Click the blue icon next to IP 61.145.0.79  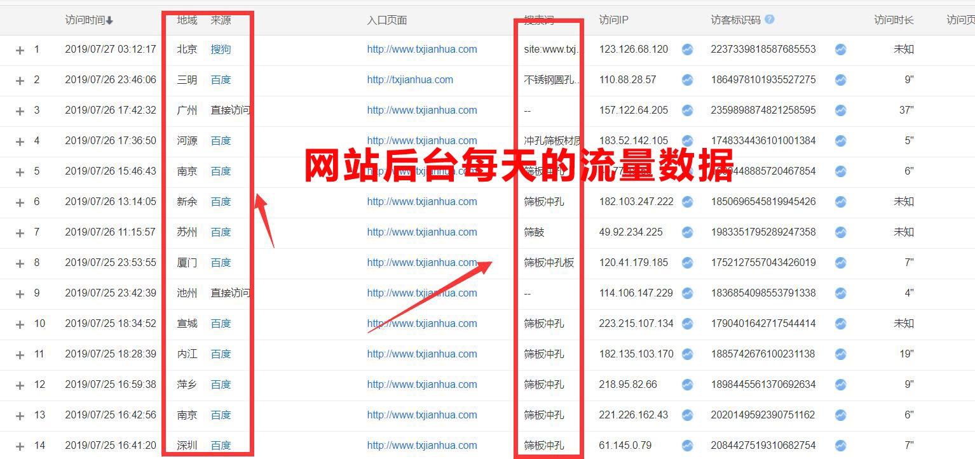687,445
